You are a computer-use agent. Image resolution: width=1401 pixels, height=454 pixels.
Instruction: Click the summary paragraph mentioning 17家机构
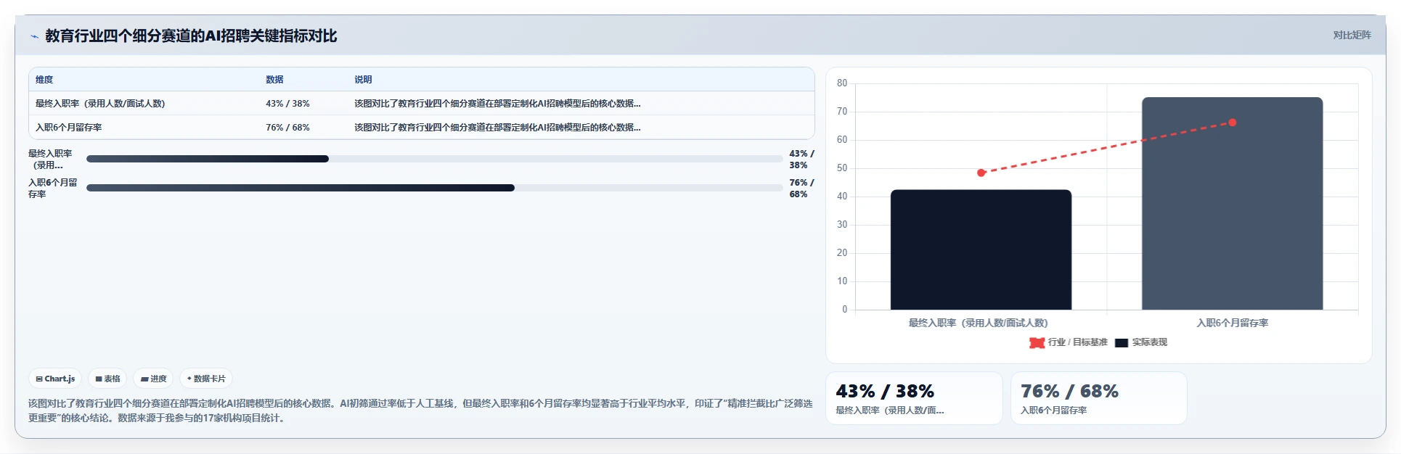[420, 410]
